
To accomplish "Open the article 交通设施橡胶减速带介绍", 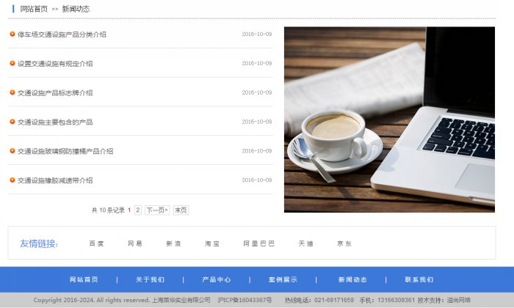I will pos(55,180).
